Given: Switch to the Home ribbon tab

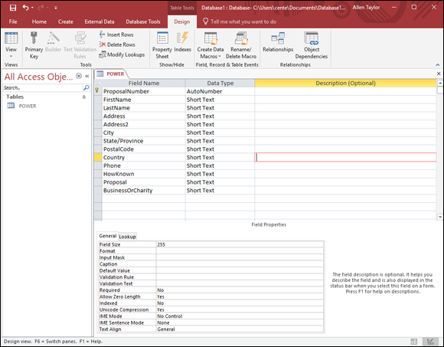Looking at the screenshot, I should tap(39, 21).
